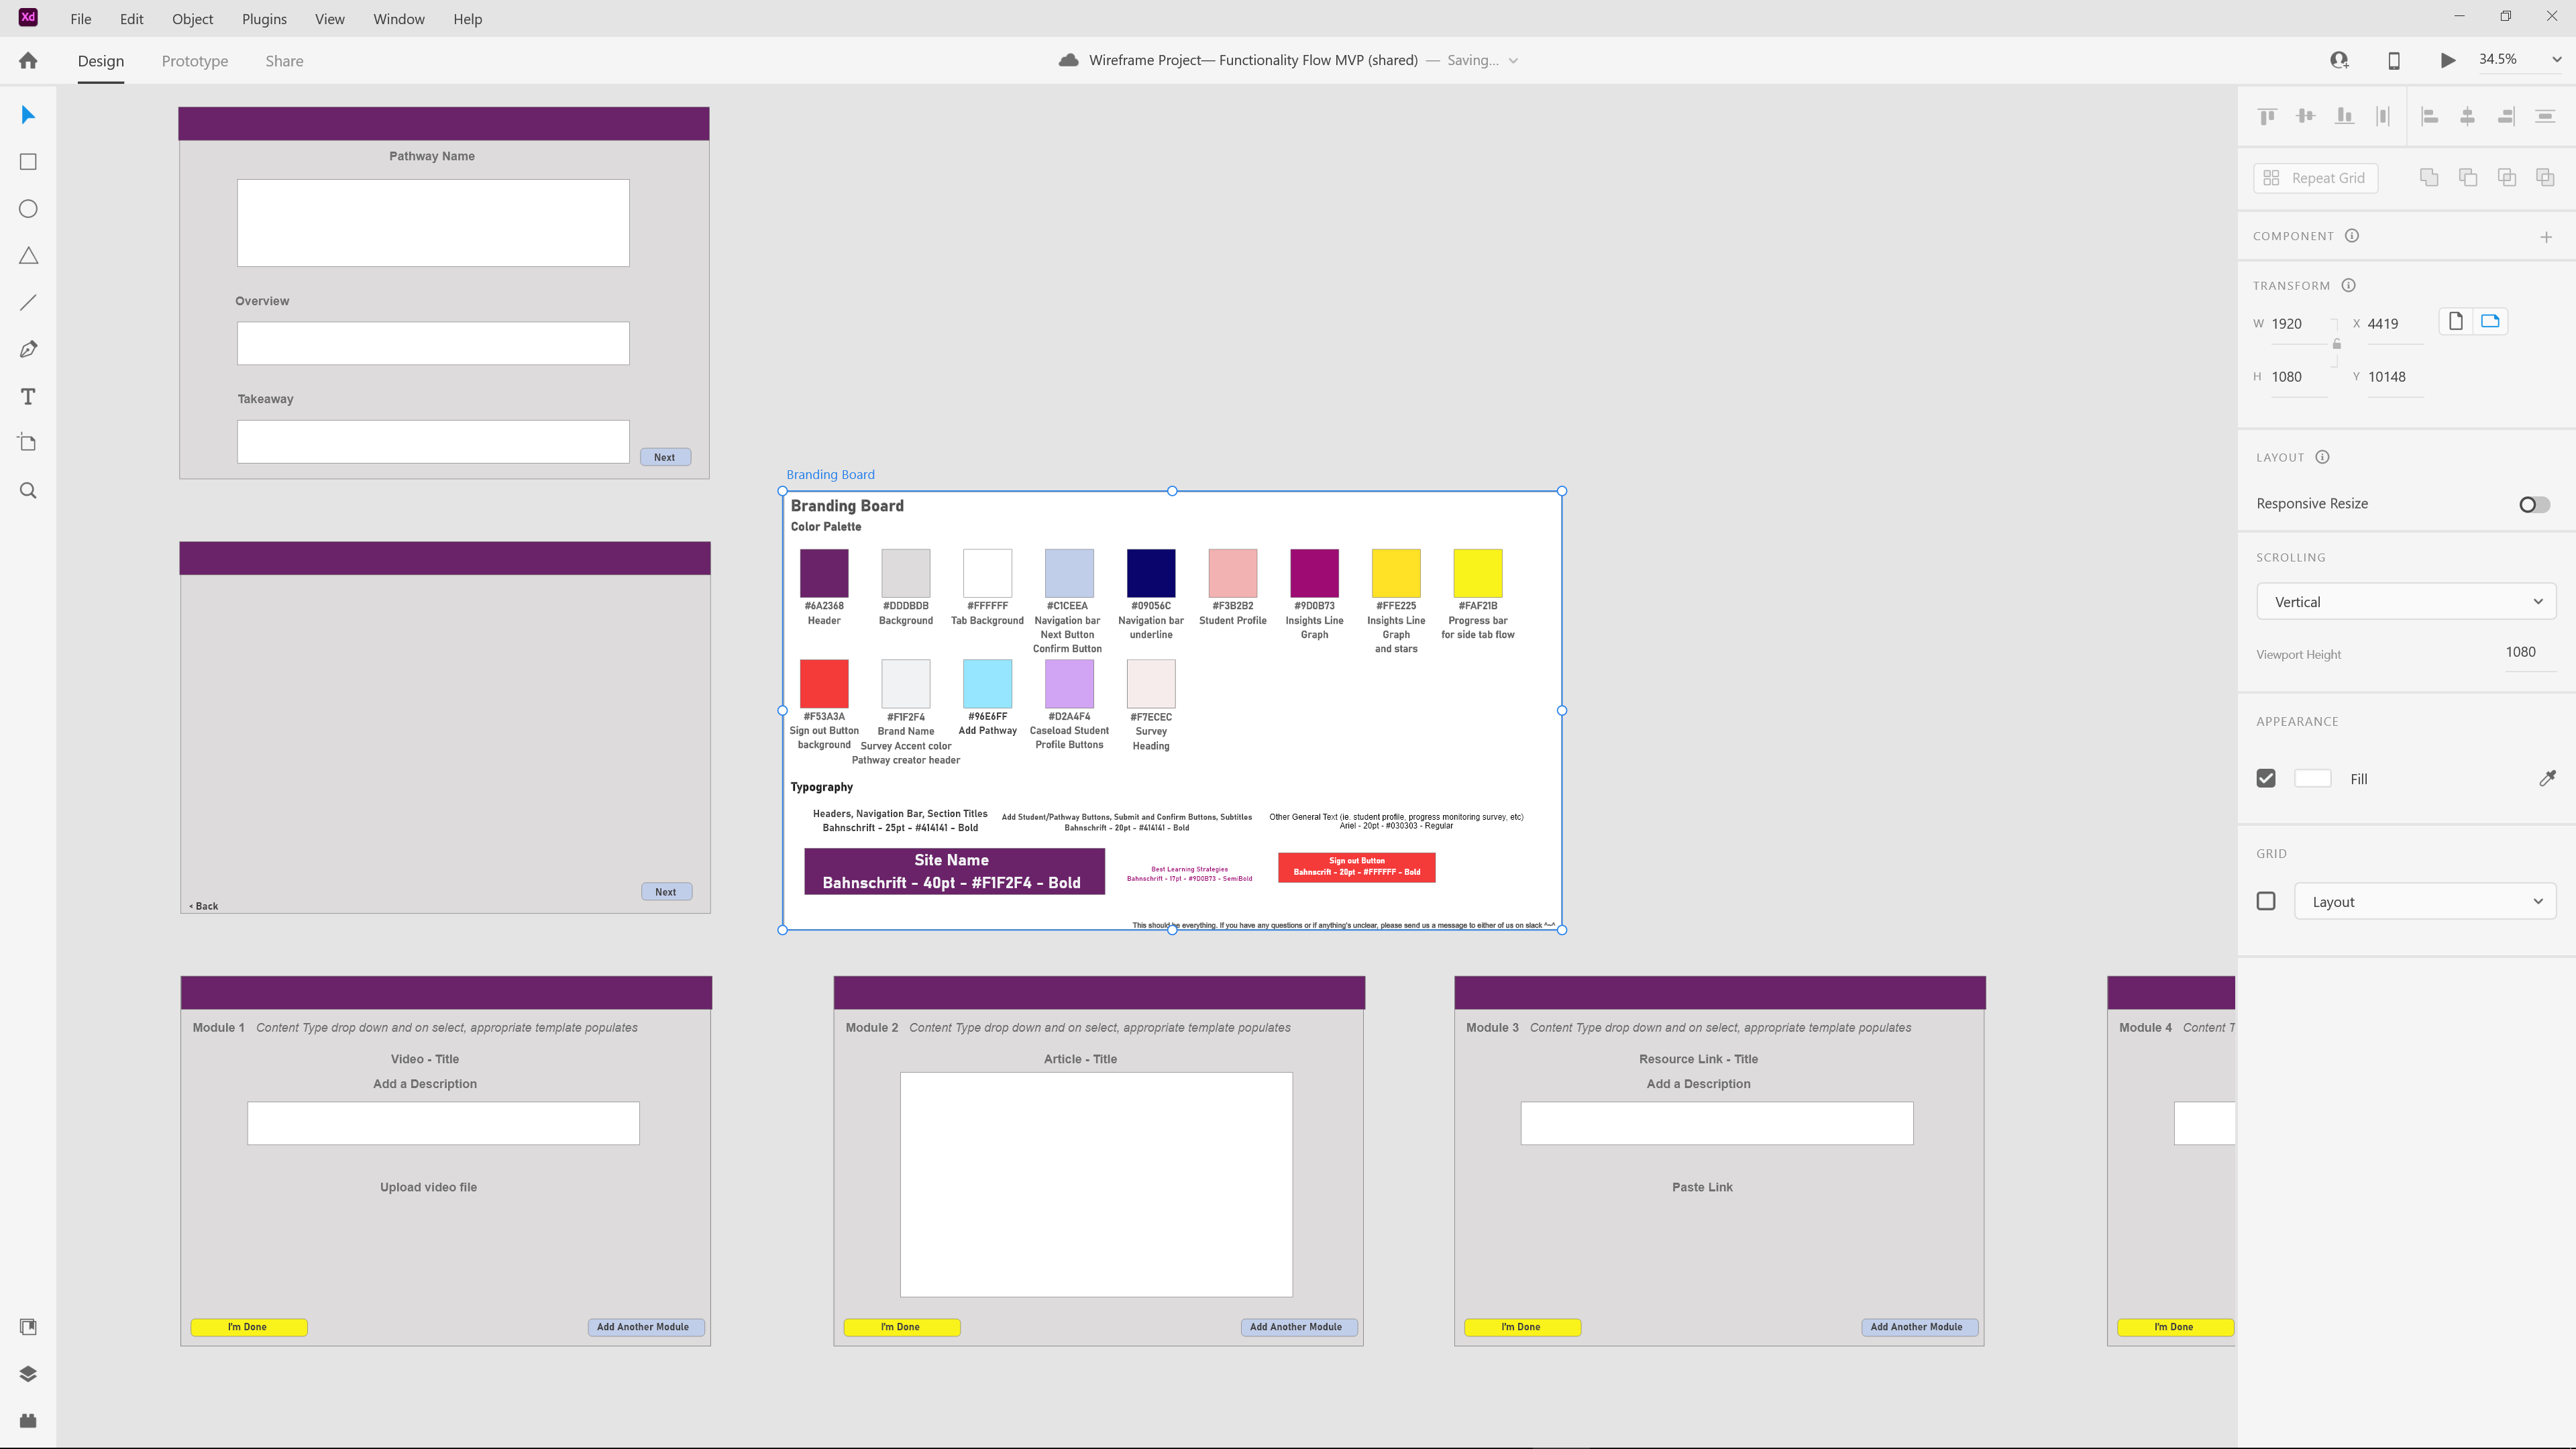The image size is (2576, 1449).
Task: Enable the Grid Layout checkbox
Action: coord(2266,901)
